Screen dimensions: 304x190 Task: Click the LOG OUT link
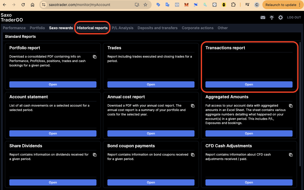point(294,17)
